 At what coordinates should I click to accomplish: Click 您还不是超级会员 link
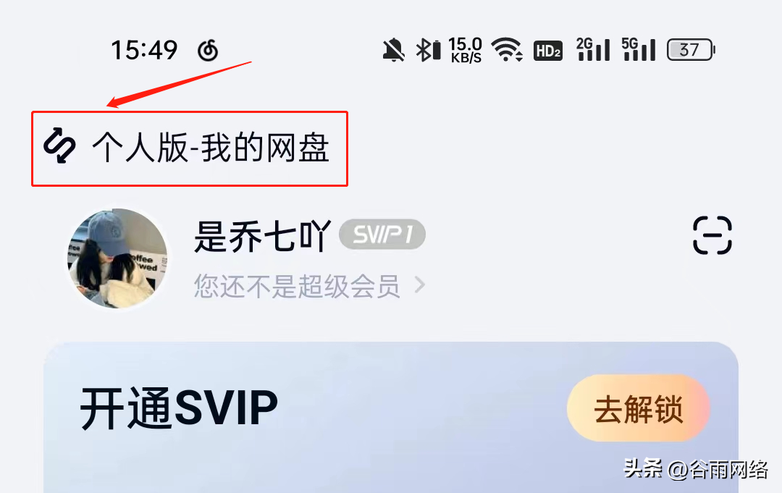click(297, 286)
